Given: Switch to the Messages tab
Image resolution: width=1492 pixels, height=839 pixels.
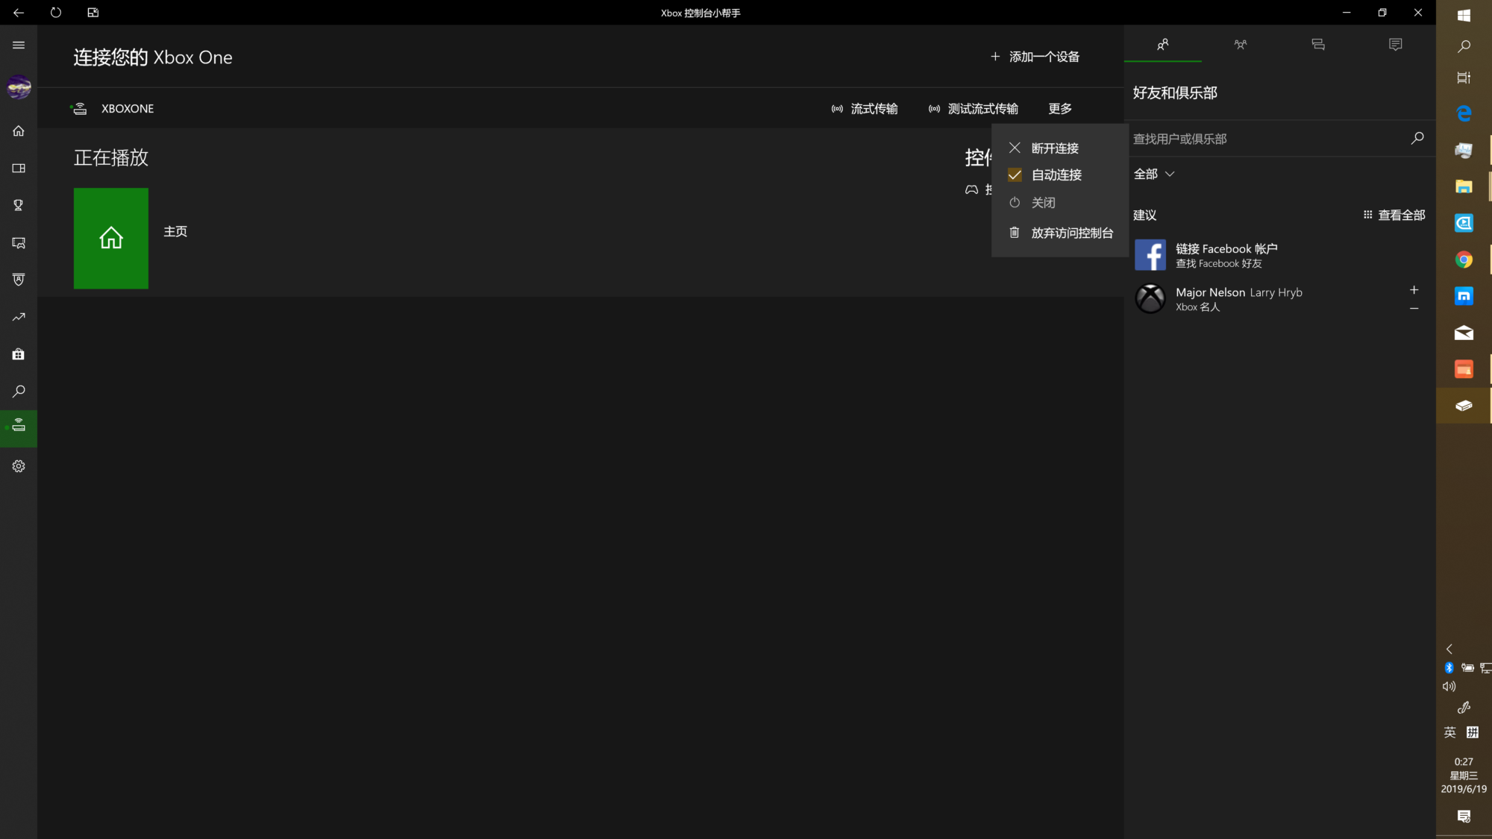Looking at the screenshot, I should click(1318, 45).
